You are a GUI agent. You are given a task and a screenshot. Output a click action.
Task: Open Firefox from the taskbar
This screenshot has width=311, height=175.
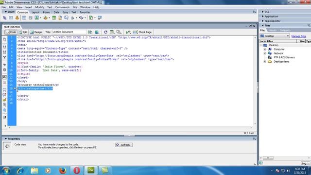[63, 170]
